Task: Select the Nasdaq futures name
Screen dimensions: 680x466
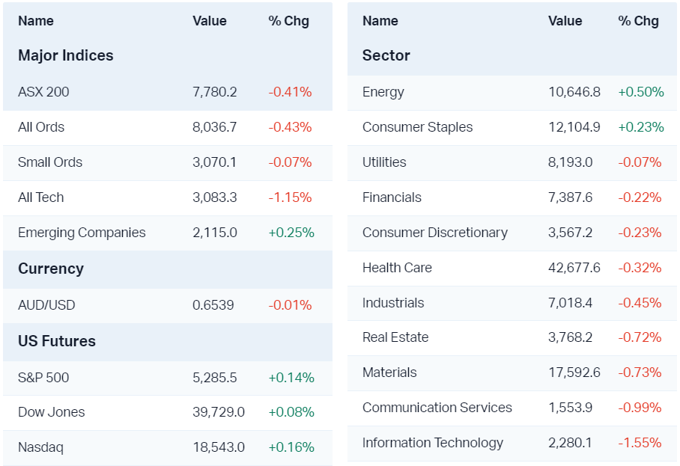Action: pos(40,447)
